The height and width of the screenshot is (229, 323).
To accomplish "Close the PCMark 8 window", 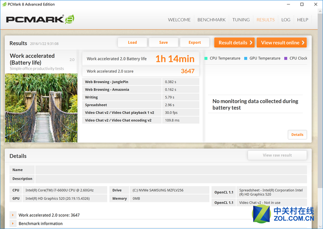I will point(315,5).
